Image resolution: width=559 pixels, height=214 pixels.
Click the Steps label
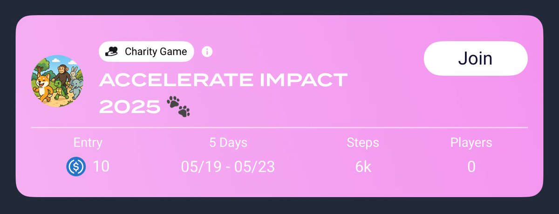coord(363,142)
